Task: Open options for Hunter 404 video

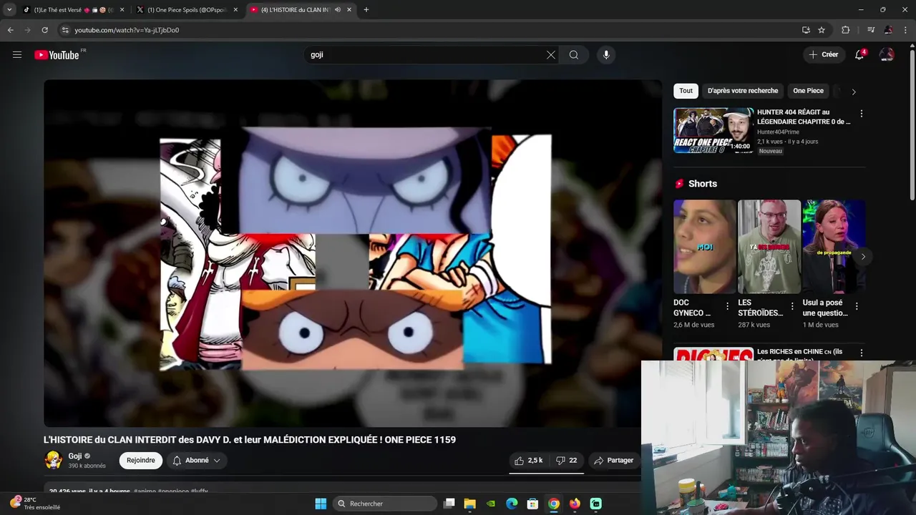Action: pos(861,114)
